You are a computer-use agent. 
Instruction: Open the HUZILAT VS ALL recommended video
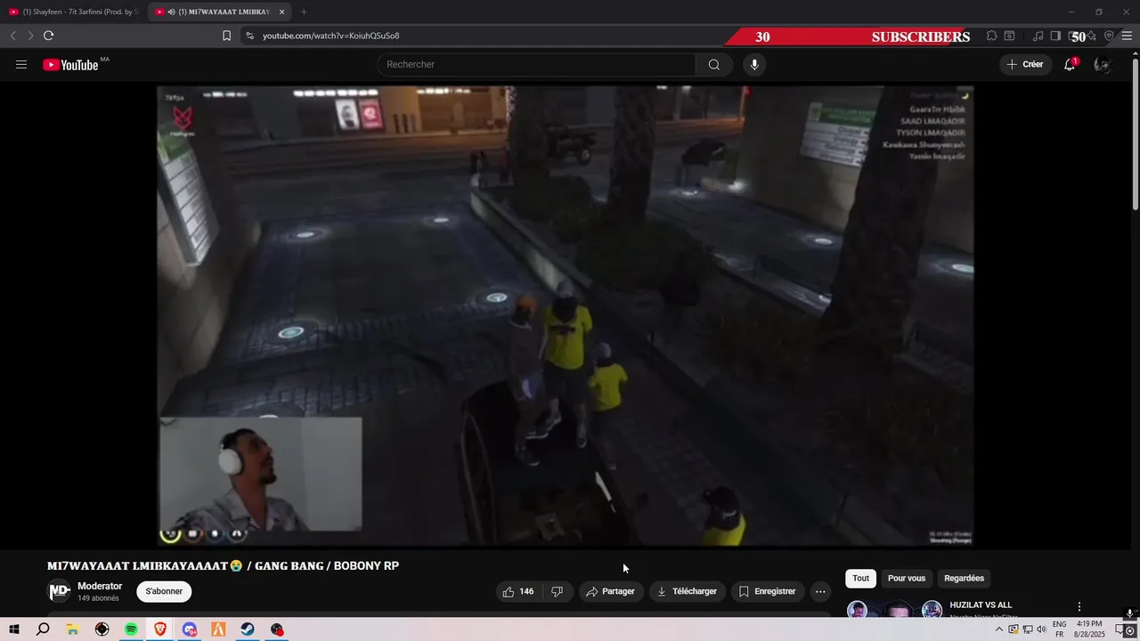(x=981, y=605)
